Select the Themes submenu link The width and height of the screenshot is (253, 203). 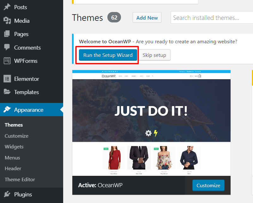point(14,125)
